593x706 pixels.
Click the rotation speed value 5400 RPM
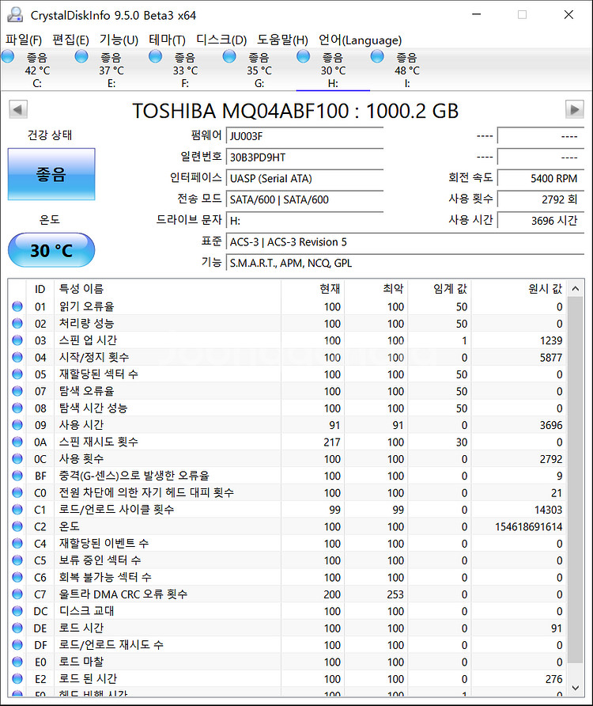coord(540,179)
